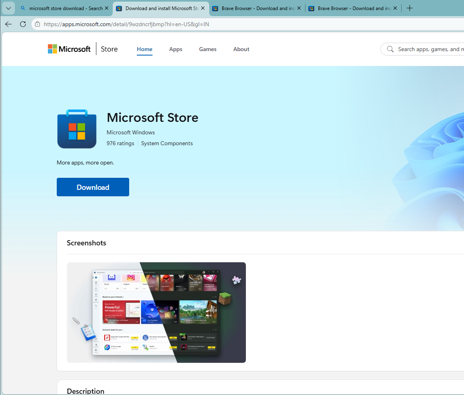Click the Download button
Screen dimensions: 464x395
[93, 187]
